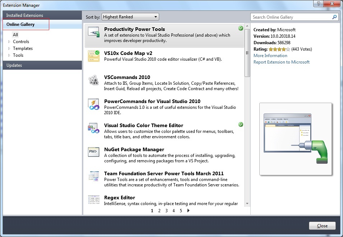
Task: Open the Sort by Highest Ranked dropdown
Action: 130,17
